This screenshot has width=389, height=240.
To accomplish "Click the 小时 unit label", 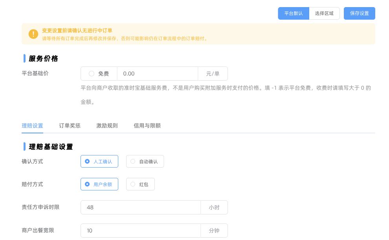I will click(x=214, y=207).
